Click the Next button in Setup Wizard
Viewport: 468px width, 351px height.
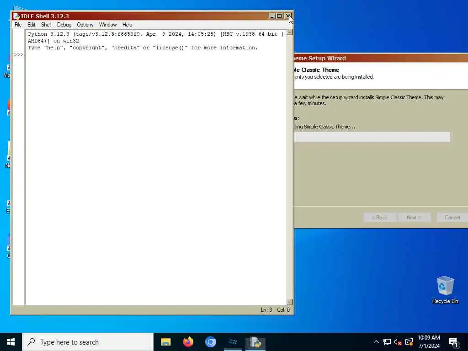tap(414, 218)
